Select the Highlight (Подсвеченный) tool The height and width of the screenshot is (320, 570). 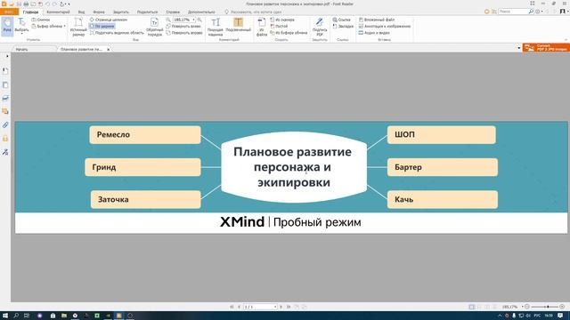pyautogui.click(x=238, y=25)
